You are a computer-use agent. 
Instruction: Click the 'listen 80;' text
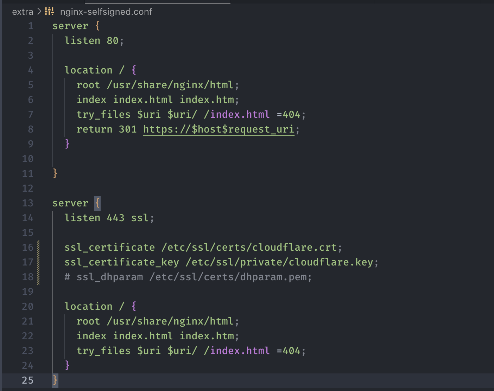(94, 41)
